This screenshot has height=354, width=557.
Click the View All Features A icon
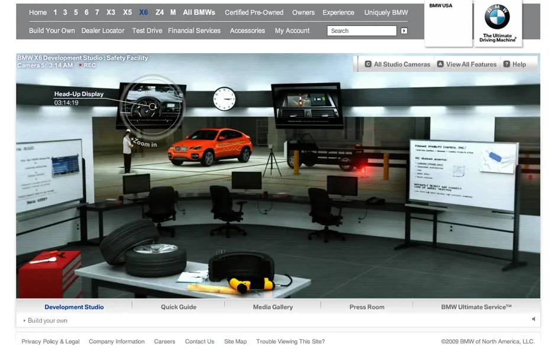tap(440, 64)
